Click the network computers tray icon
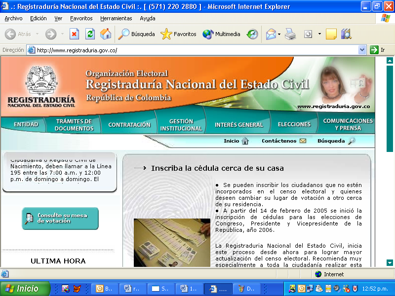This screenshot has width=395, height=296. point(310,289)
